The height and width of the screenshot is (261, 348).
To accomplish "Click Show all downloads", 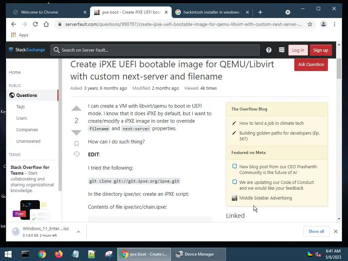I will pos(316,231).
